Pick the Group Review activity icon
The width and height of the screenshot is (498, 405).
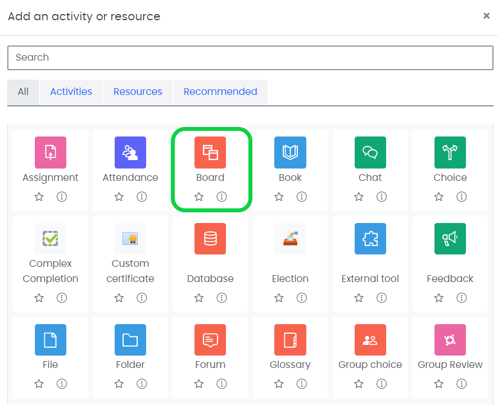[x=450, y=340]
